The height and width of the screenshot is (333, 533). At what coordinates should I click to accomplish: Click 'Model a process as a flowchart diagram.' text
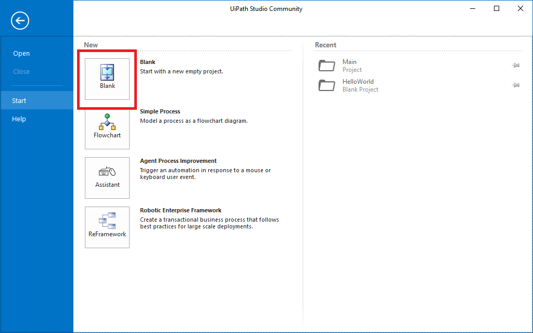tap(194, 121)
